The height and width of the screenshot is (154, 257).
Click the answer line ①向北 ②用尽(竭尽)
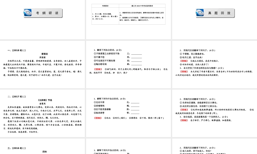point(129,118)
